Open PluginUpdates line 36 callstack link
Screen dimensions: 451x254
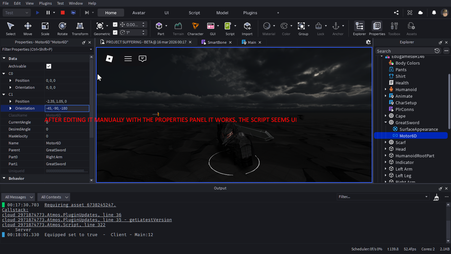click(x=62, y=215)
